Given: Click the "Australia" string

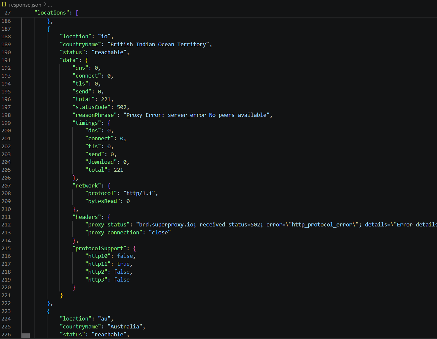Looking at the screenshot, I should pyautogui.click(x=125, y=327).
